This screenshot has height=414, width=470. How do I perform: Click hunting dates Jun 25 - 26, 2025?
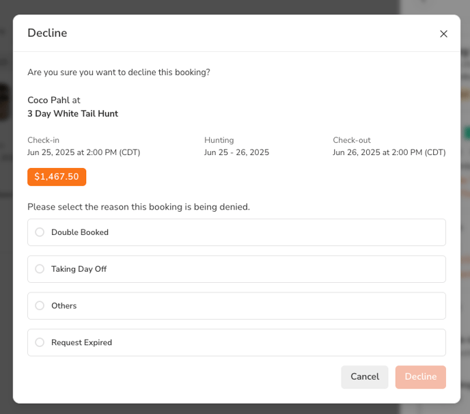237,152
